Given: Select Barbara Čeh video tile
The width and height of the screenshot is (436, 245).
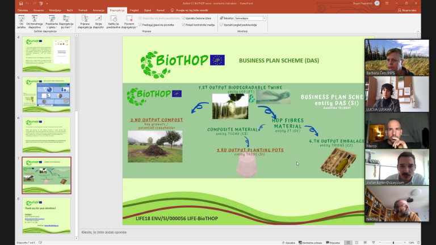Looking at the screenshot, I should pos(397,57).
